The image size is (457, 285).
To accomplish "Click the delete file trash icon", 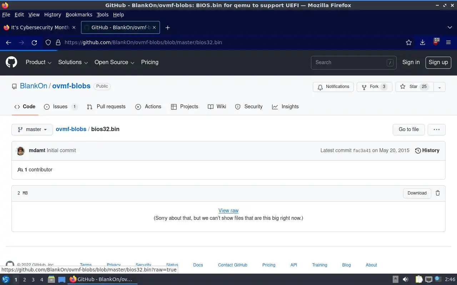I will tap(438, 193).
